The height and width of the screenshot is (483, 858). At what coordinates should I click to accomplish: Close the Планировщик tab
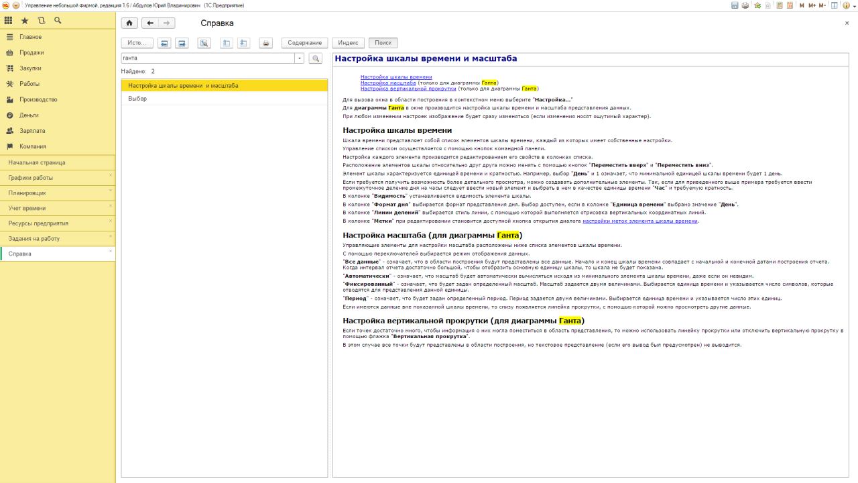pyautogui.click(x=111, y=191)
